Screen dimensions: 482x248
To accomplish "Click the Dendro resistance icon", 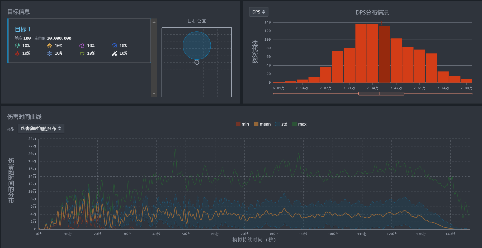I will tap(82, 53).
